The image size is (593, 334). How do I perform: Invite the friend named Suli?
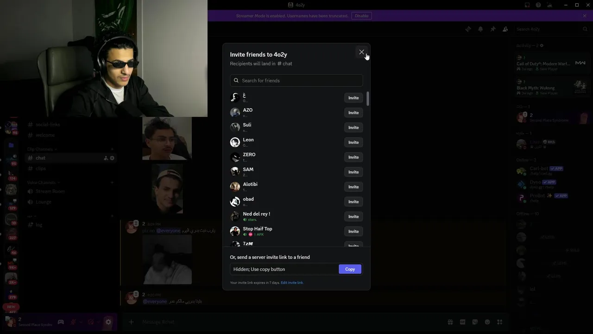tap(353, 128)
